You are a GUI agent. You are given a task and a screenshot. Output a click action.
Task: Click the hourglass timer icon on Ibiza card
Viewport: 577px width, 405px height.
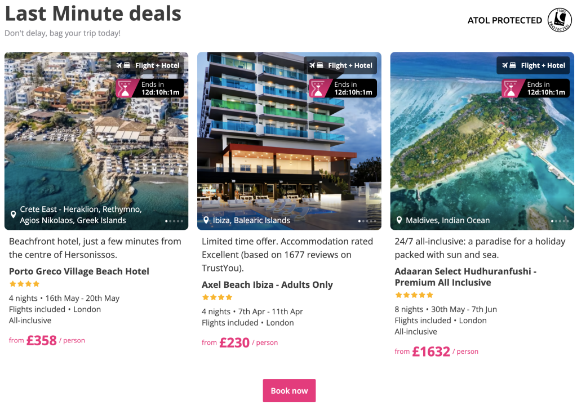click(318, 88)
